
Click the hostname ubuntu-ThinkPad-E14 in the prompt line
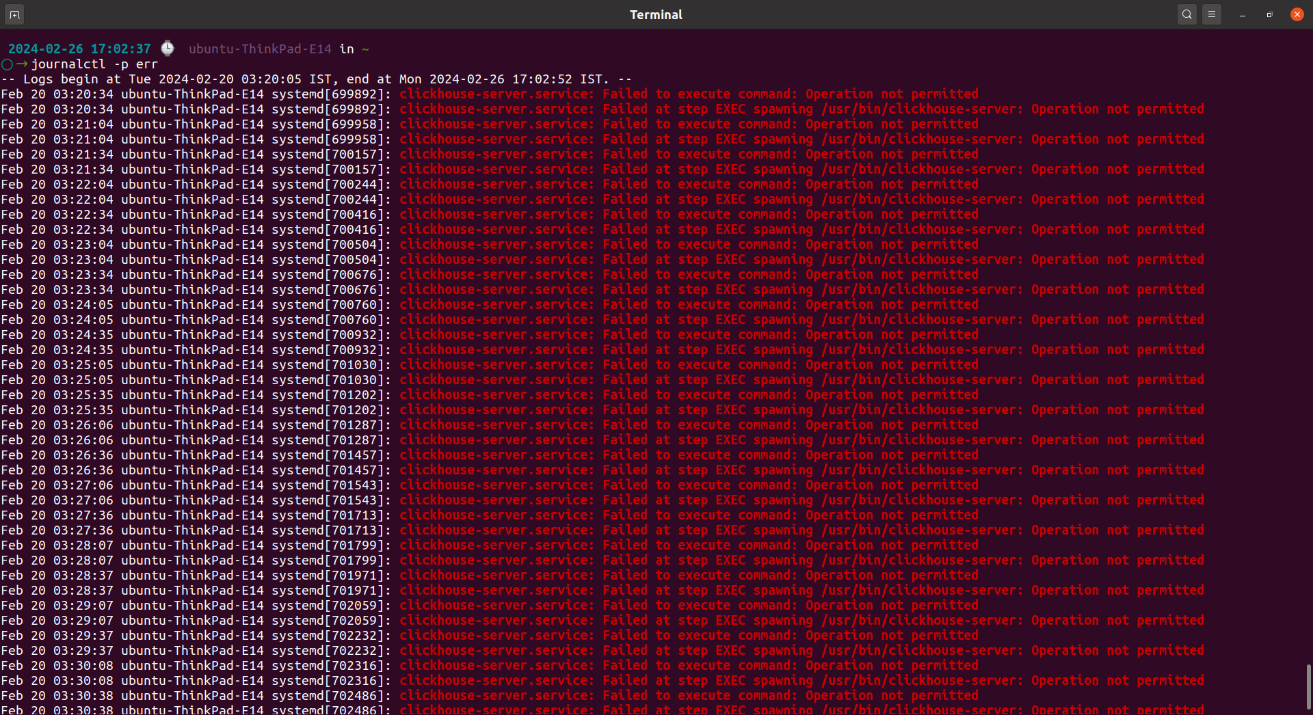(260, 49)
